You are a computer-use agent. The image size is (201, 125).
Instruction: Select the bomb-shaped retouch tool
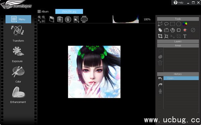173,30
